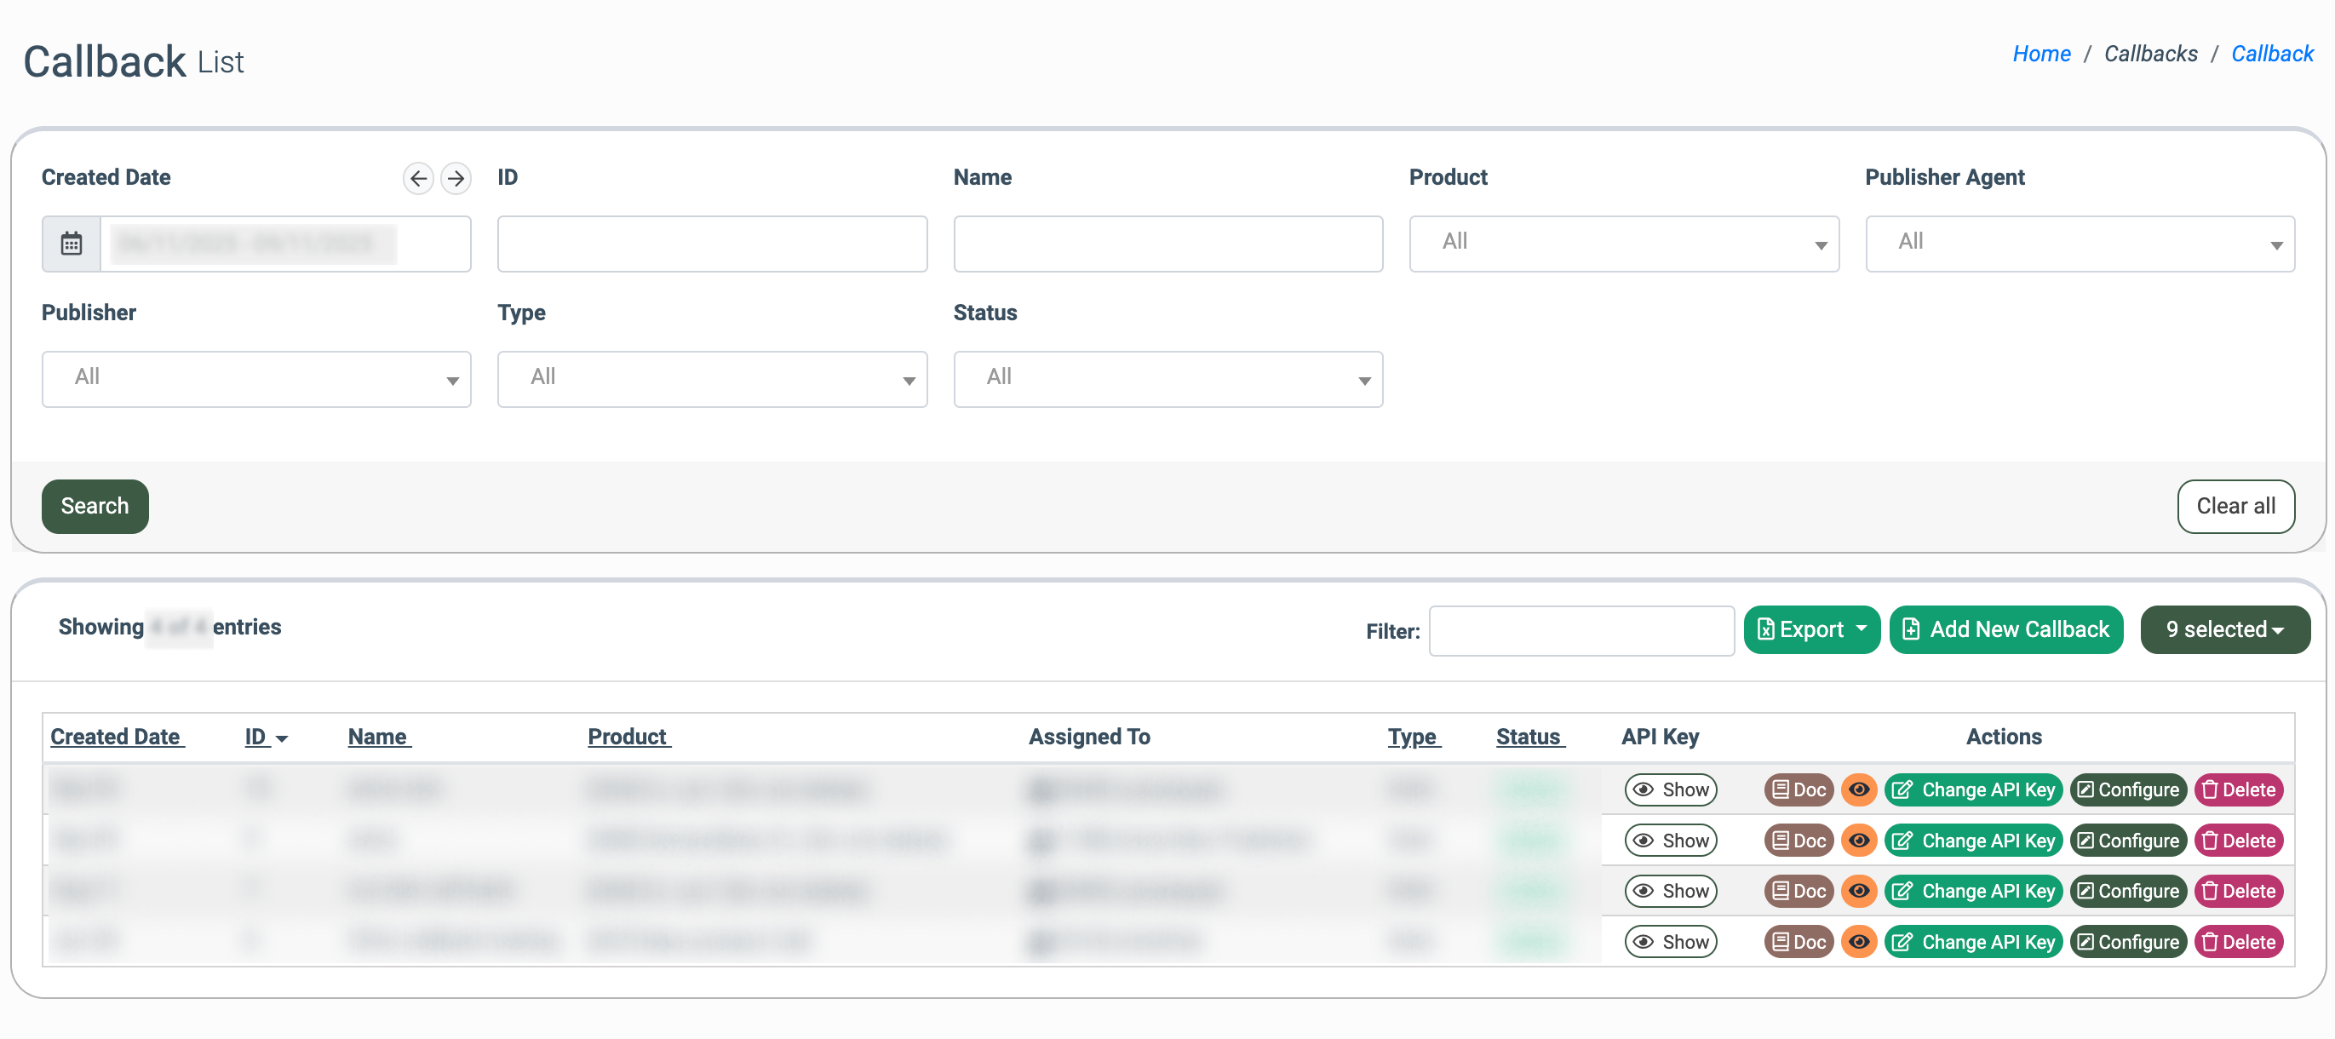
Task: Open Doc for the second row
Action: 1799,841
